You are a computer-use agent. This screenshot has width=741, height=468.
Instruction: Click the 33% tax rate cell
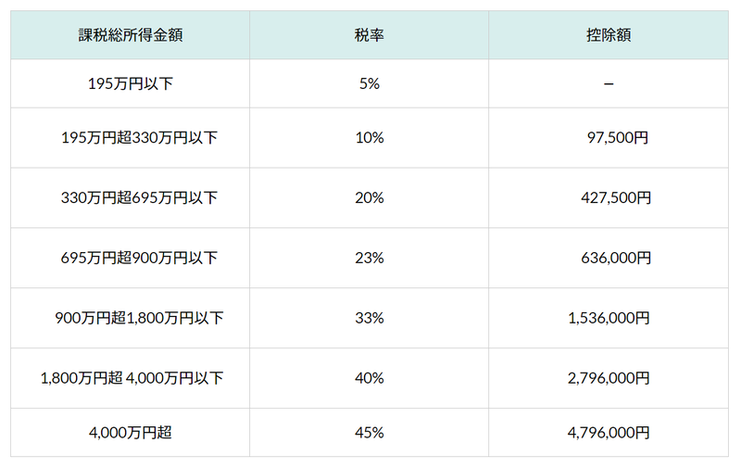pyautogui.click(x=369, y=318)
